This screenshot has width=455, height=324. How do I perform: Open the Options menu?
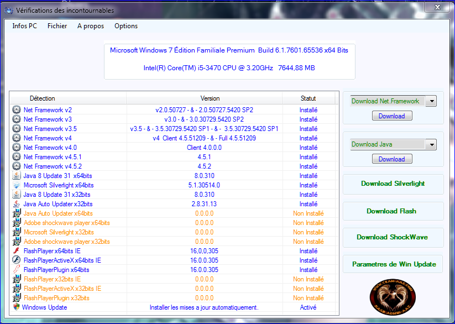pyautogui.click(x=126, y=26)
